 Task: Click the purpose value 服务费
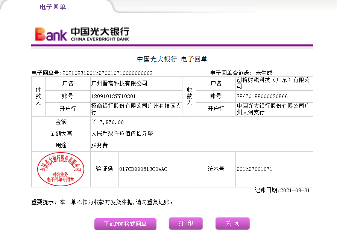pyautogui.click(x=99, y=145)
